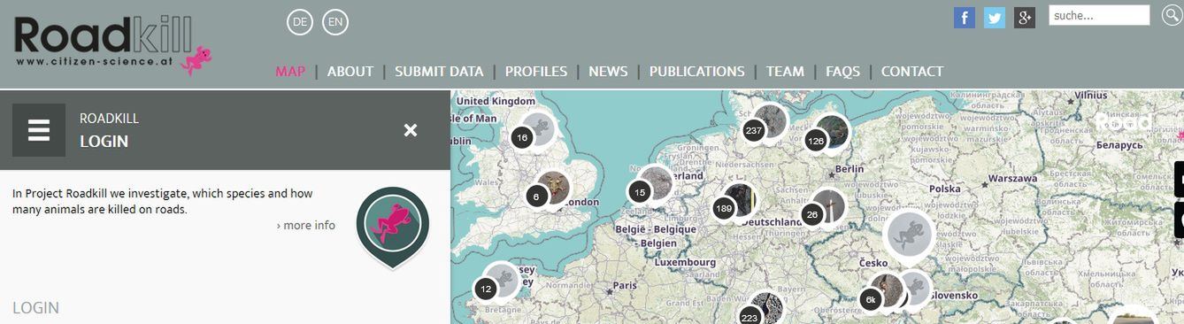Click the magnifier search icon
1184x324 pixels.
point(1172,15)
